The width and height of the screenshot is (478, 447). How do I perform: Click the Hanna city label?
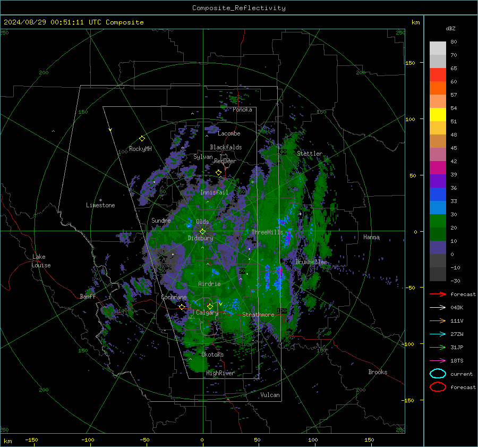[x=371, y=237]
